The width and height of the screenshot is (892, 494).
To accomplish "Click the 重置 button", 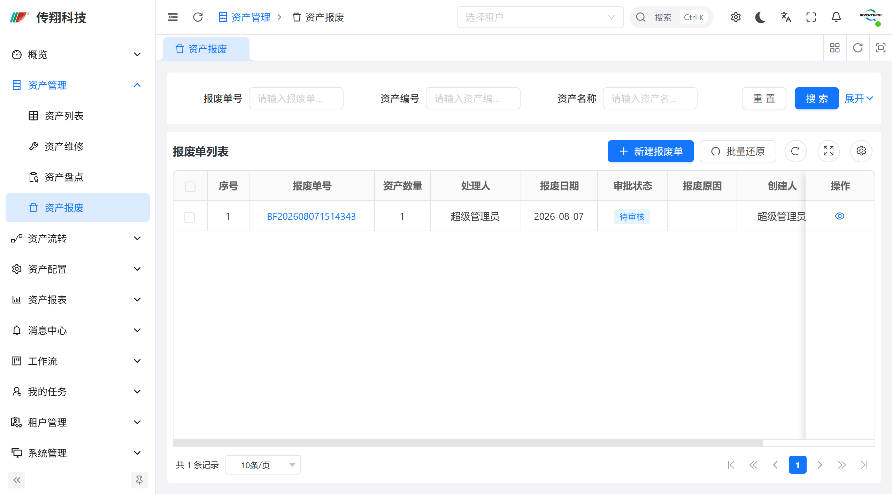I will pos(764,98).
